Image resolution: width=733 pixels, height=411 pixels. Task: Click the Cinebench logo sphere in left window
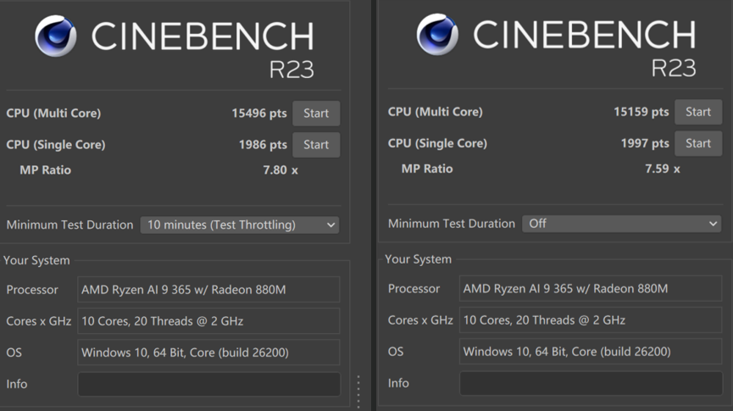coord(56,36)
